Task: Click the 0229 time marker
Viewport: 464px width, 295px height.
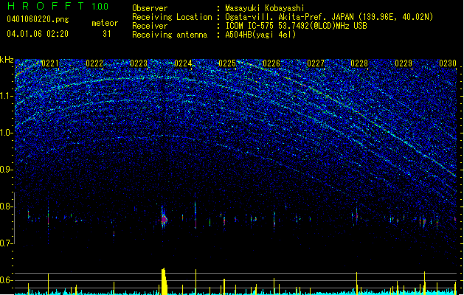Action: coord(404,63)
